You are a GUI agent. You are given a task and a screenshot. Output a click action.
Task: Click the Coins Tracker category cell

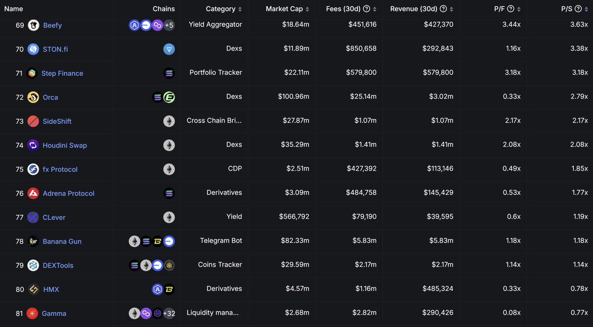tap(220, 265)
